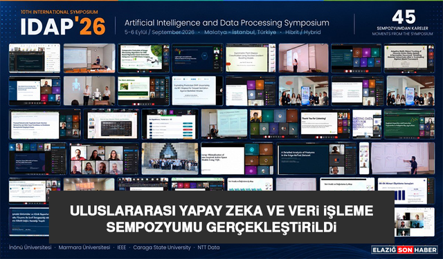
Task: Click 'NTT Data' in the footer
Action: [208, 247]
